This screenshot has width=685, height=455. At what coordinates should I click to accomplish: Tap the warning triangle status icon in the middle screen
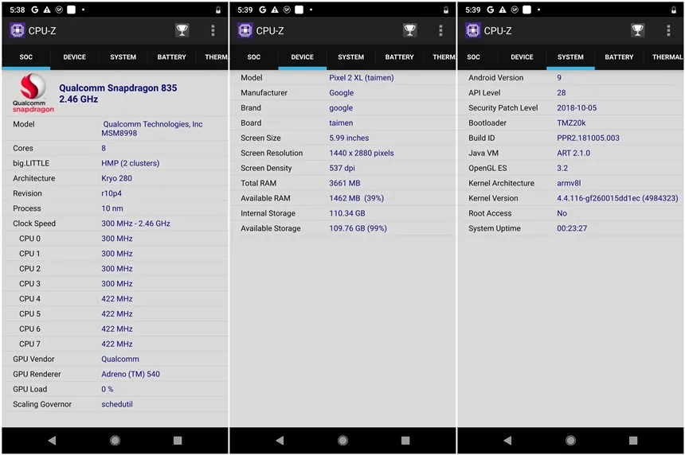275,10
